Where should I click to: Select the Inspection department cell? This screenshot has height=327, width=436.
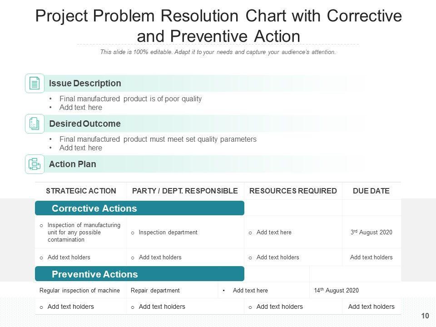(168, 233)
